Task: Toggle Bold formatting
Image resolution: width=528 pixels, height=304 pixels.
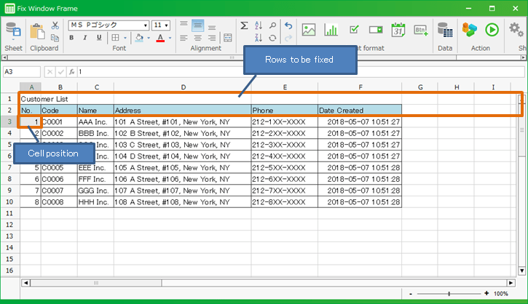Action: [73, 38]
